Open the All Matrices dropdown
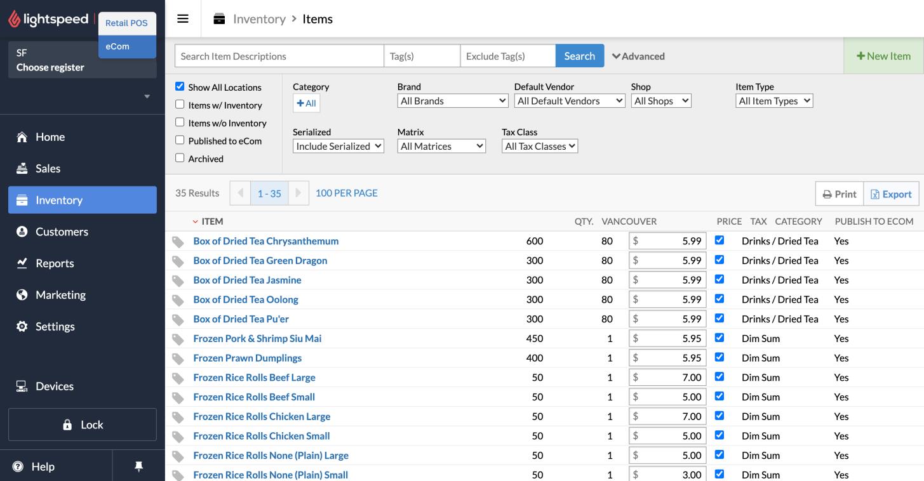This screenshot has width=924, height=481. click(x=441, y=146)
